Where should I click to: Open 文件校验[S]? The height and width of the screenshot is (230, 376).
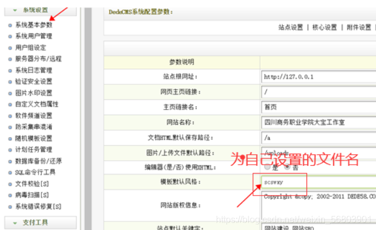[x=32, y=184]
